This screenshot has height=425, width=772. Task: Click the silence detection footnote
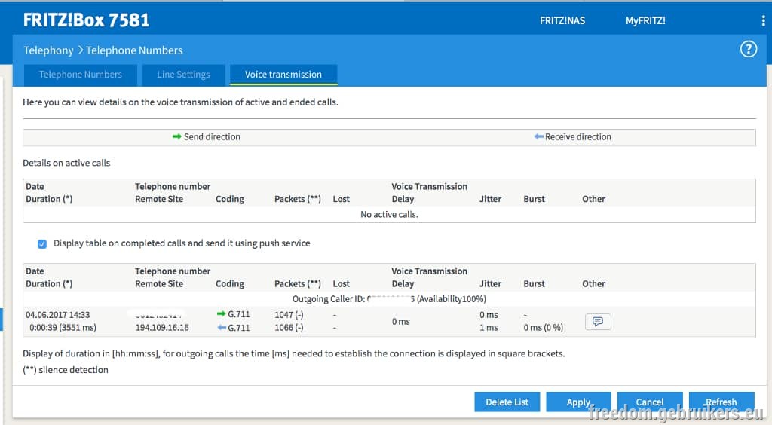coord(66,370)
